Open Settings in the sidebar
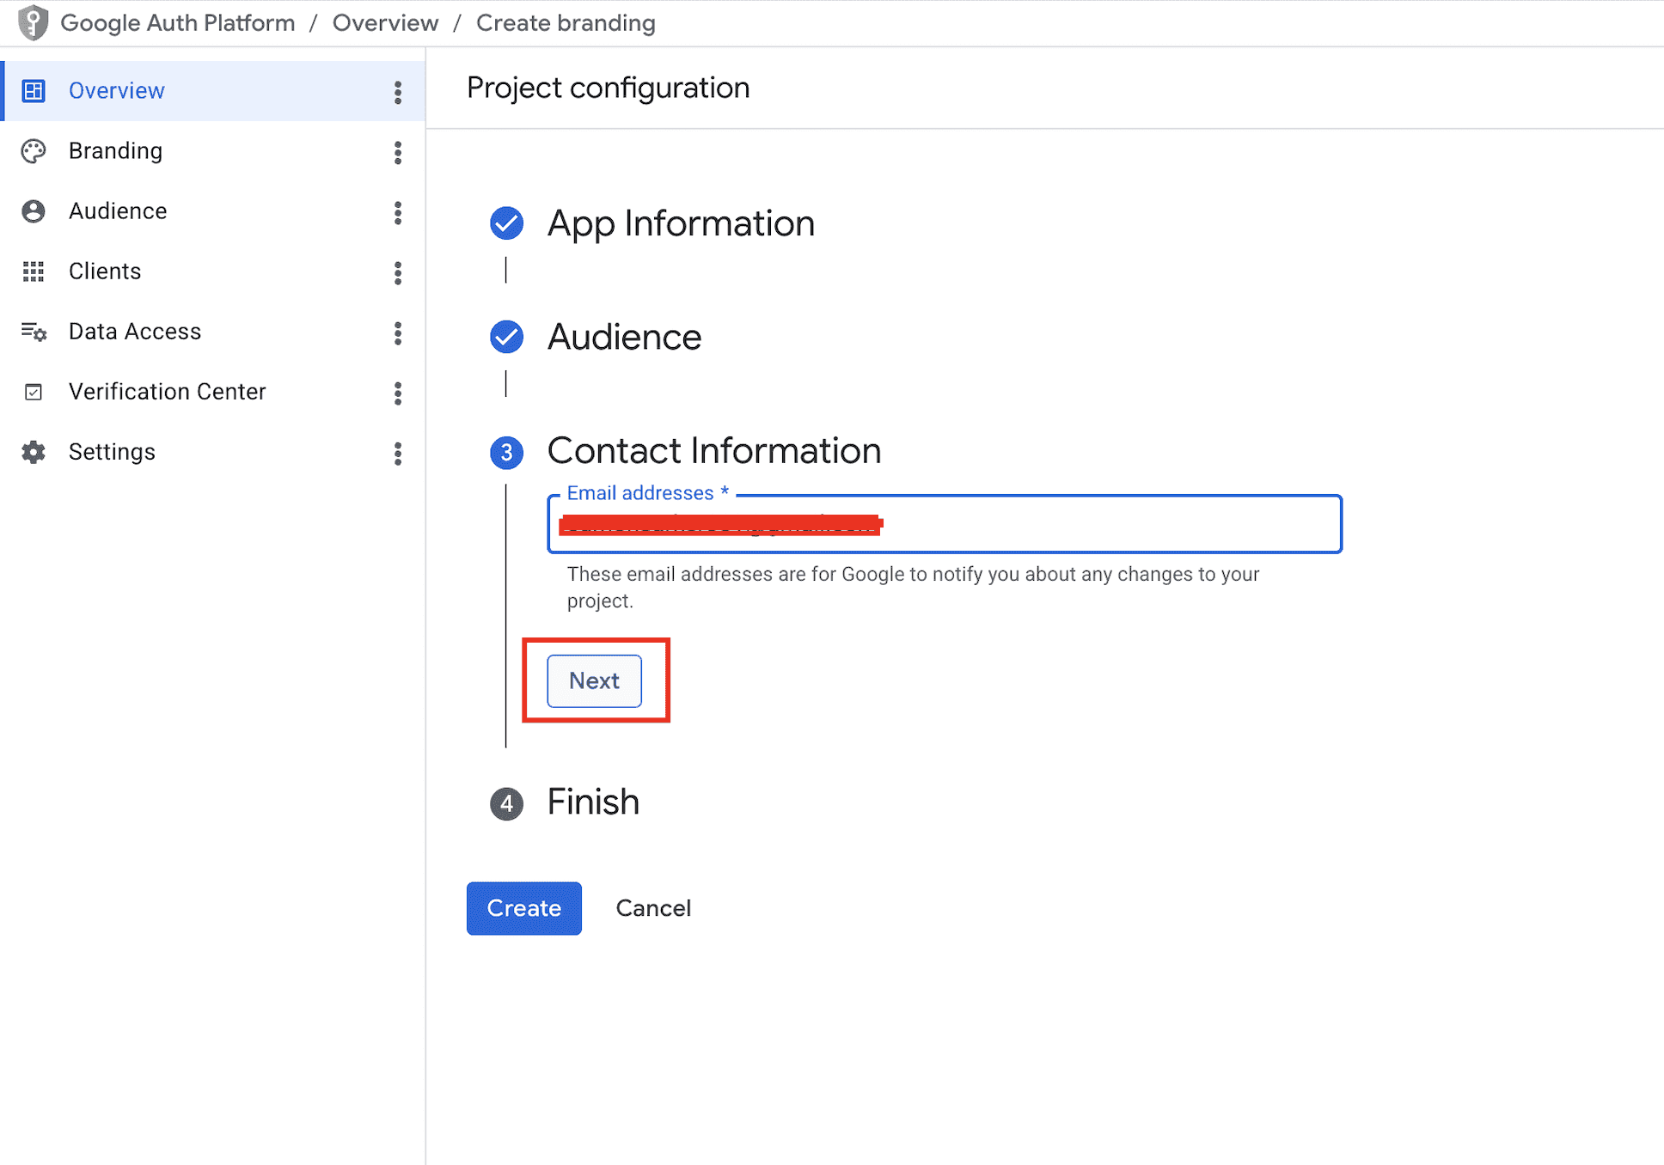 click(x=212, y=452)
